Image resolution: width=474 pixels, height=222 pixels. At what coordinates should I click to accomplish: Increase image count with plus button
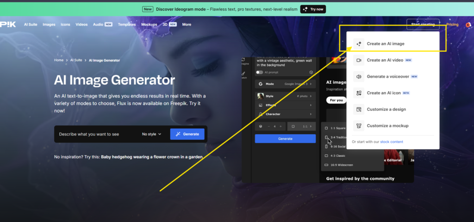coord(281,126)
